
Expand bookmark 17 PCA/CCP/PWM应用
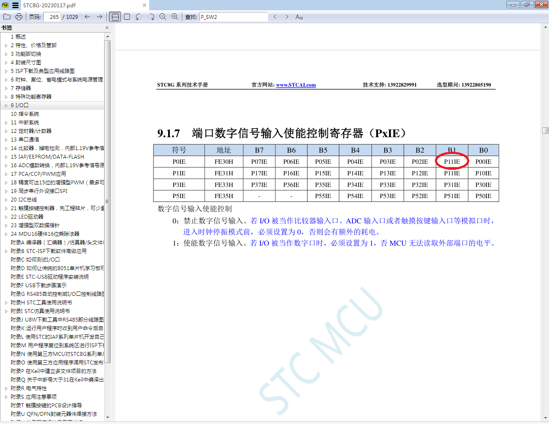click(x=6, y=174)
